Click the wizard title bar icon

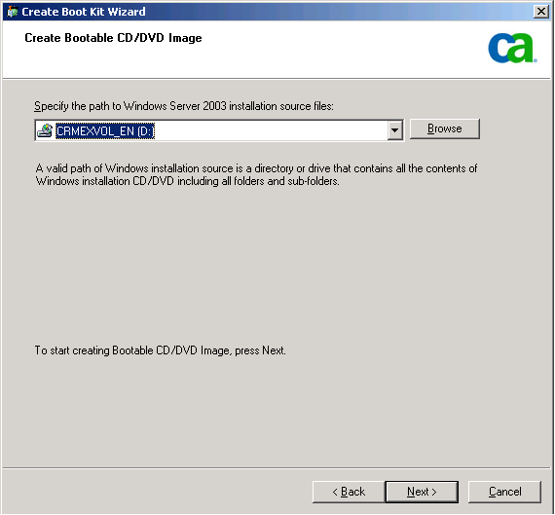tap(13, 12)
